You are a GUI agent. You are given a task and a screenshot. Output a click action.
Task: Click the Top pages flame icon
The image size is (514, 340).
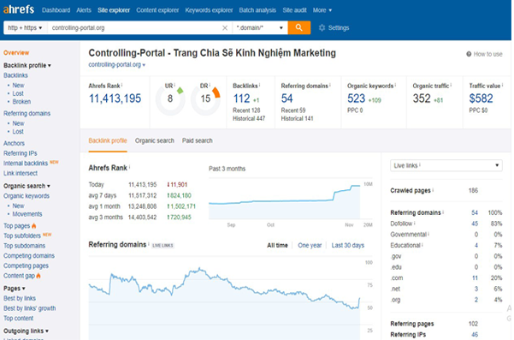pyautogui.click(x=34, y=226)
